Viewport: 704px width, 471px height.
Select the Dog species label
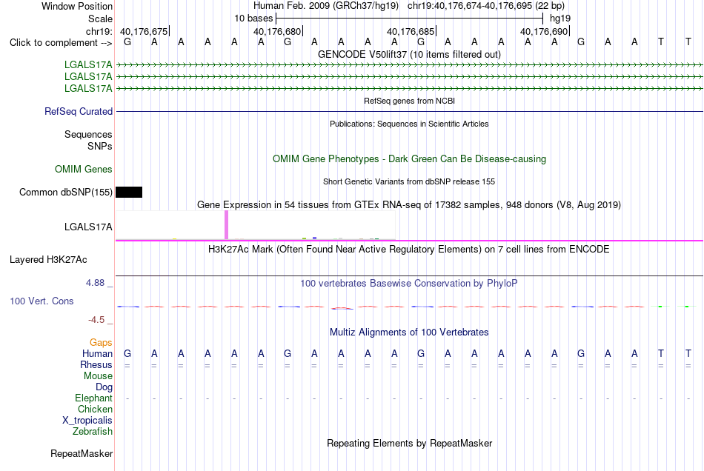[x=104, y=387]
